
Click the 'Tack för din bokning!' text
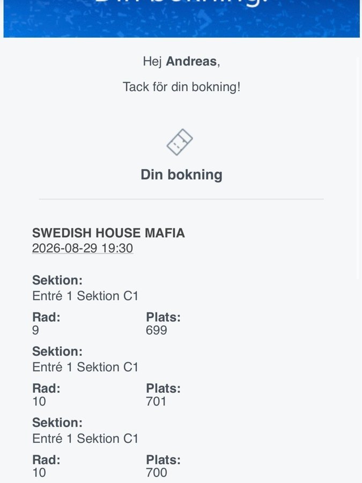tap(181, 87)
